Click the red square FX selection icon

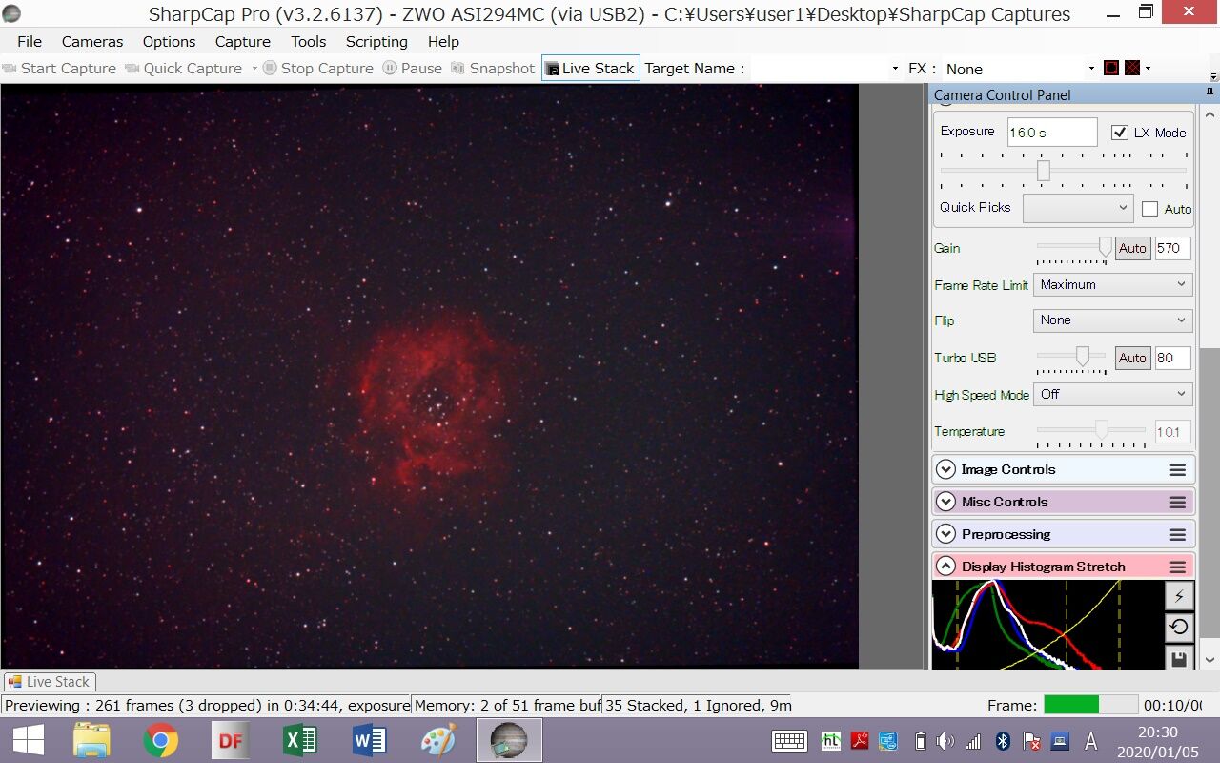pos(1111,68)
